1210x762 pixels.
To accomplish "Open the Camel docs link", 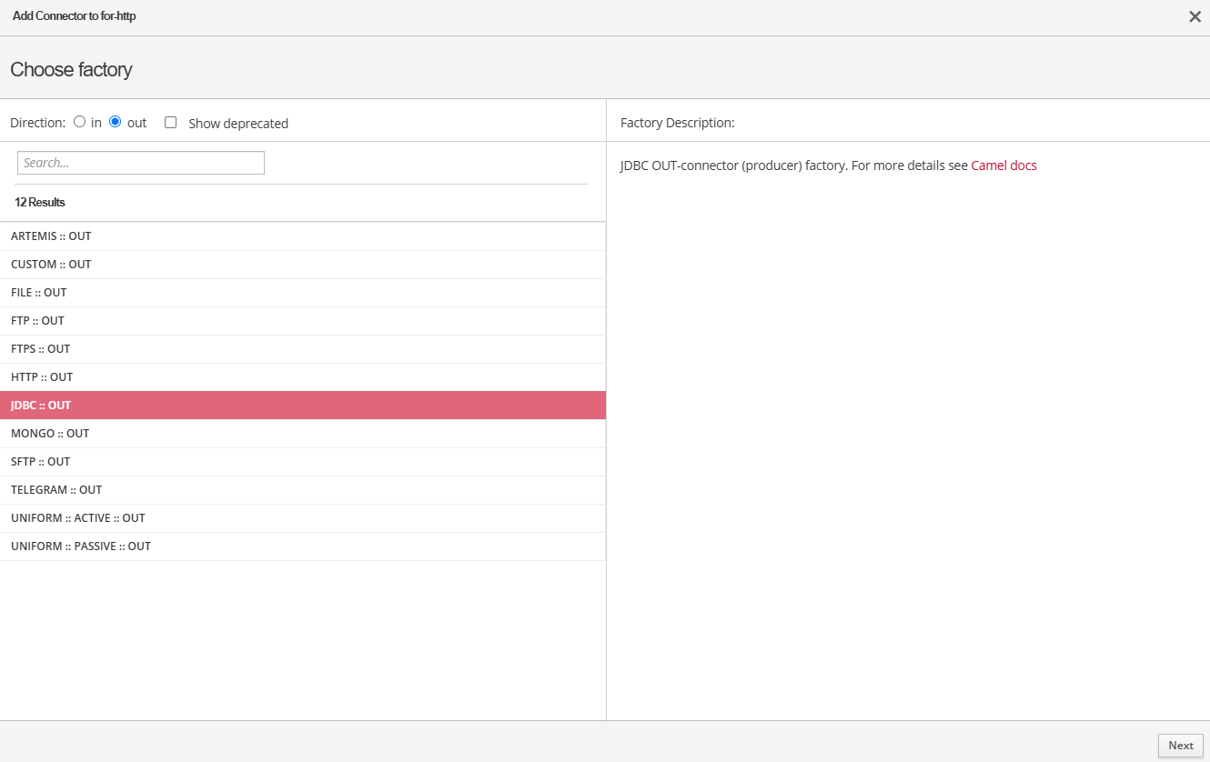I will pos(1003,165).
